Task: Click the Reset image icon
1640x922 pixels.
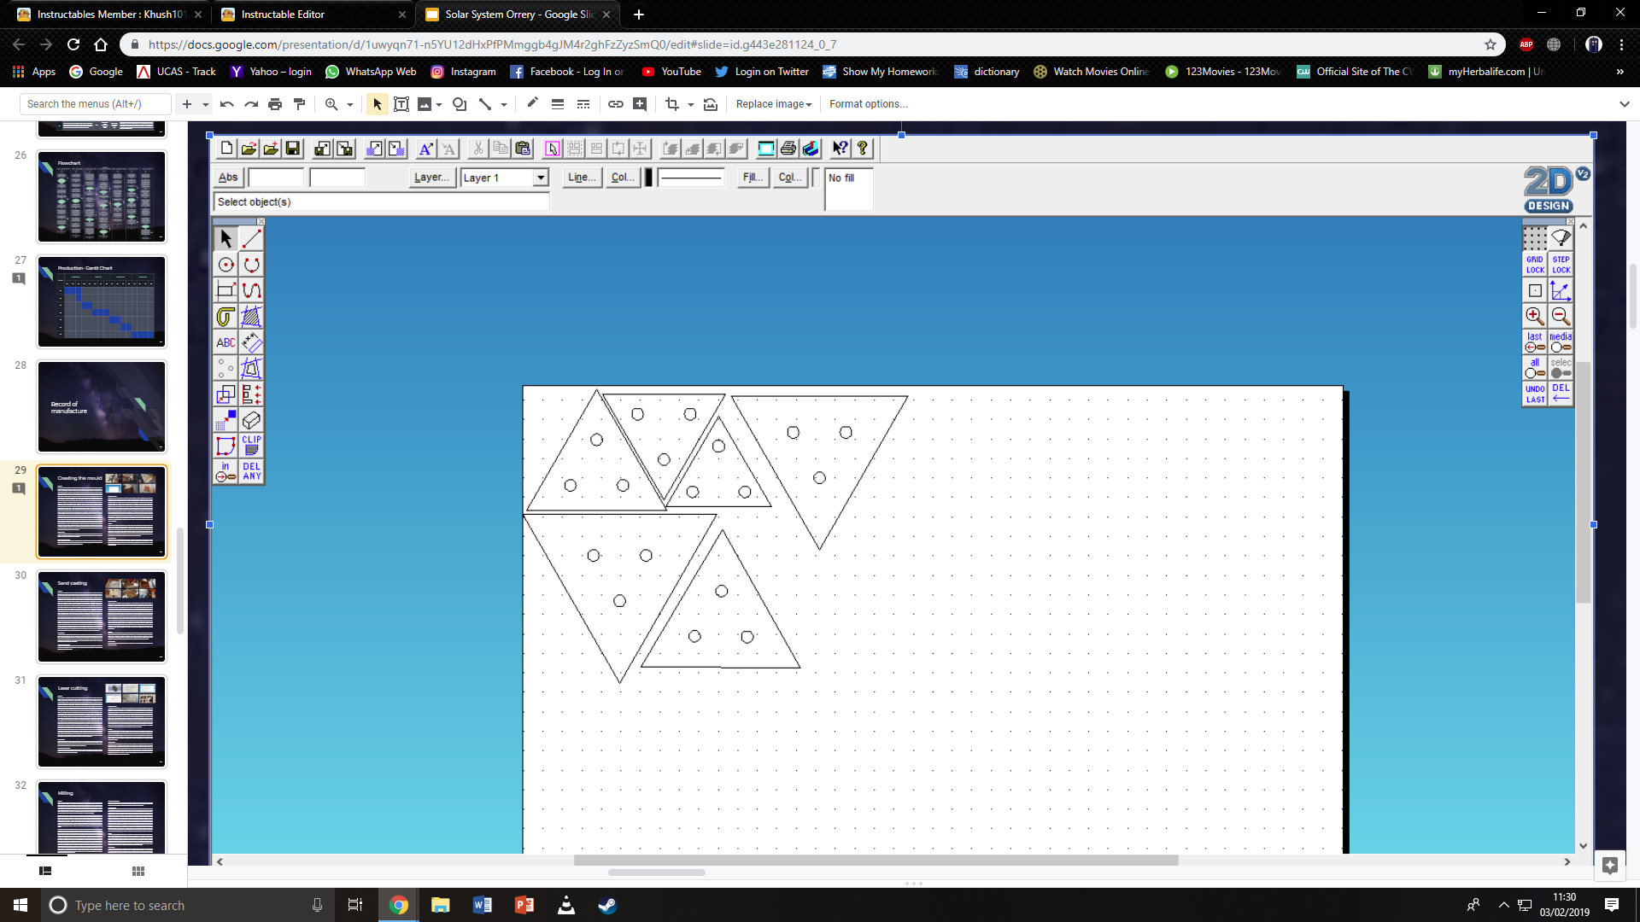Action: click(711, 104)
